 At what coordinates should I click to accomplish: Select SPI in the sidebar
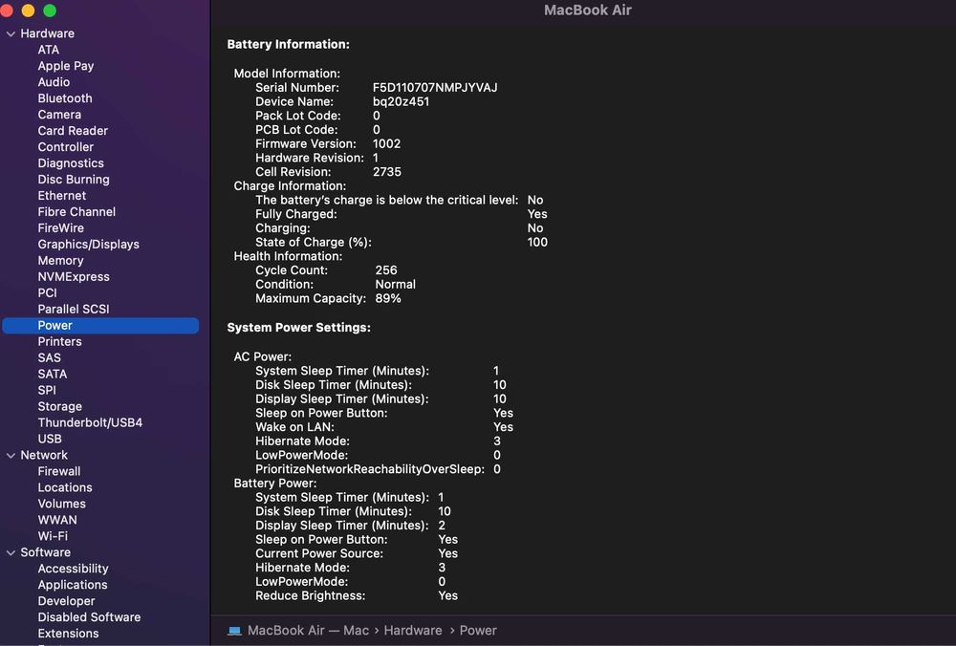click(x=46, y=390)
